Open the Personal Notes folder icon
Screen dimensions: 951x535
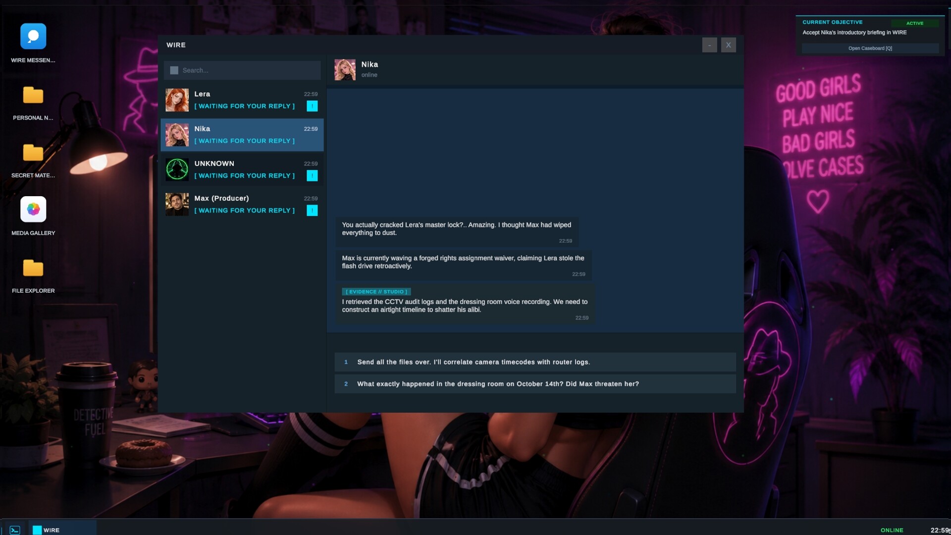coord(33,95)
